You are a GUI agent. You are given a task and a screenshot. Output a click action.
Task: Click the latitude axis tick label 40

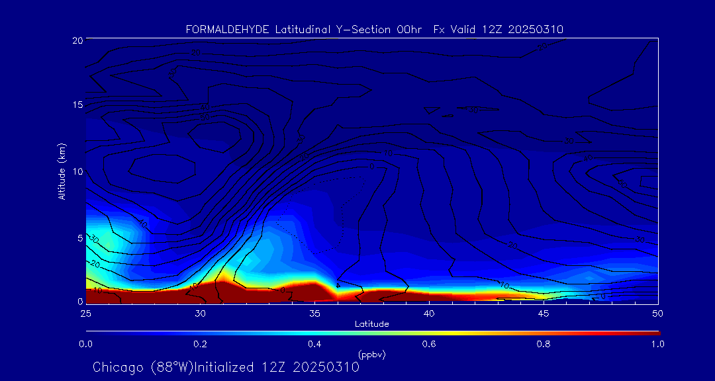428,314
